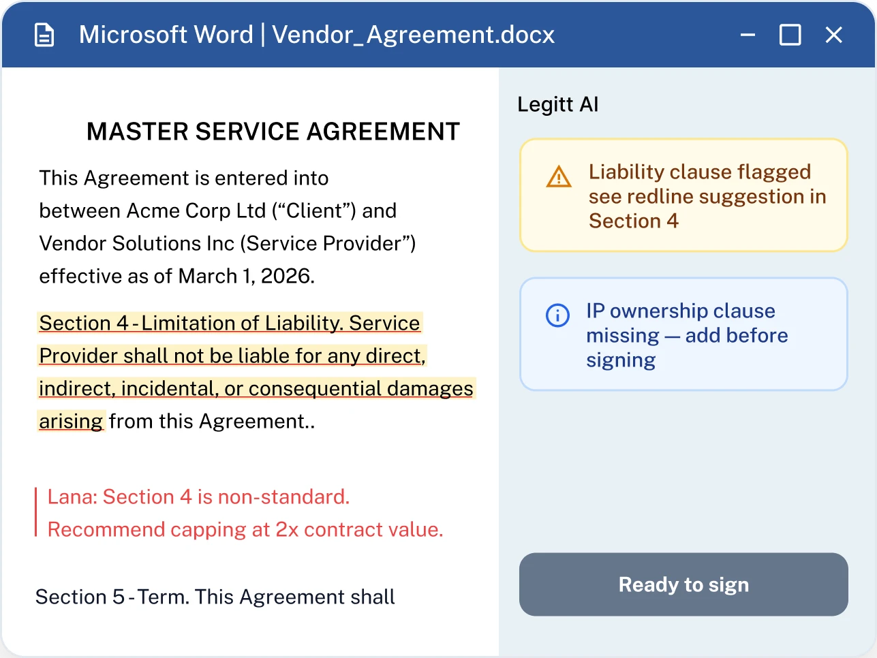This screenshot has width=877, height=658.
Task: Click the info icon on the IP ownership notice
Action: click(557, 315)
